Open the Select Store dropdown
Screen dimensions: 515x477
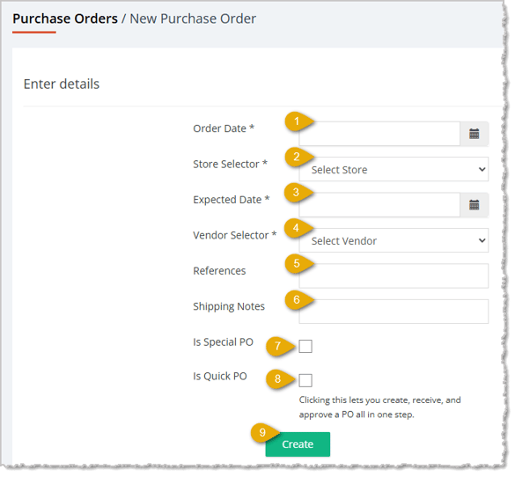point(394,169)
